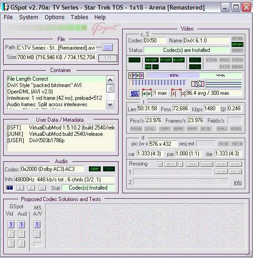Click the Resizing plus button
The image size is (253, 258).
160,164
